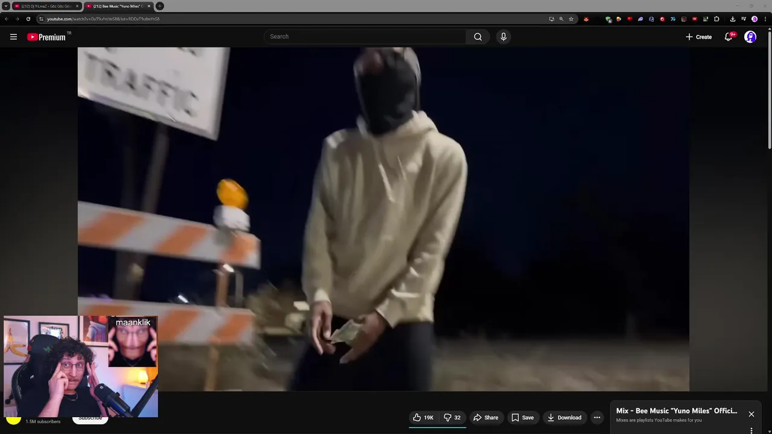The width and height of the screenshot is (772, 434).
Task: Click the blue translate extension icon
Action: (x=673, y=19)
